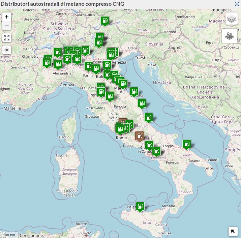241x238 pixels.
Task: Click the station marker by Giugliano in Campania
Action: (149, 146)
